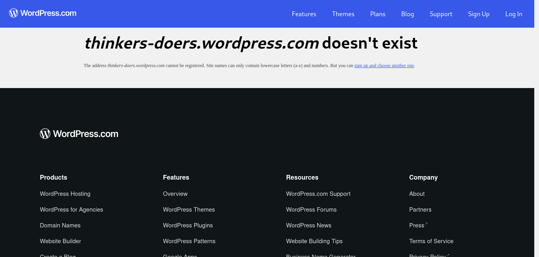539x257 pixels.
Task: Open WordPress Plugins footer link
Action: 188,225
